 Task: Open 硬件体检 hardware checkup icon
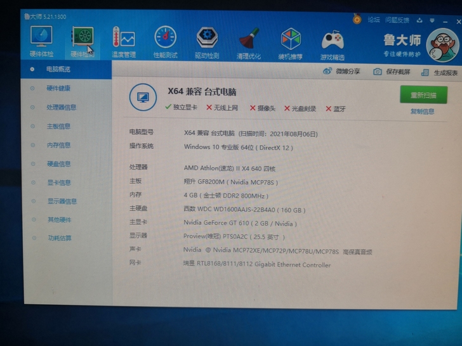tap(41, 41)
